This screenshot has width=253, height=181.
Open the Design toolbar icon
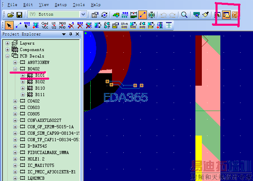125,15
